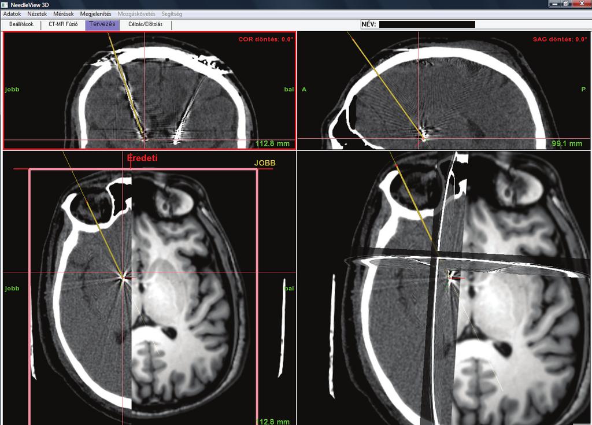Image resolution: width=592 pixels, height=425 pixels.
Task: Open the Mérések menu
Action: click(64, 14)
